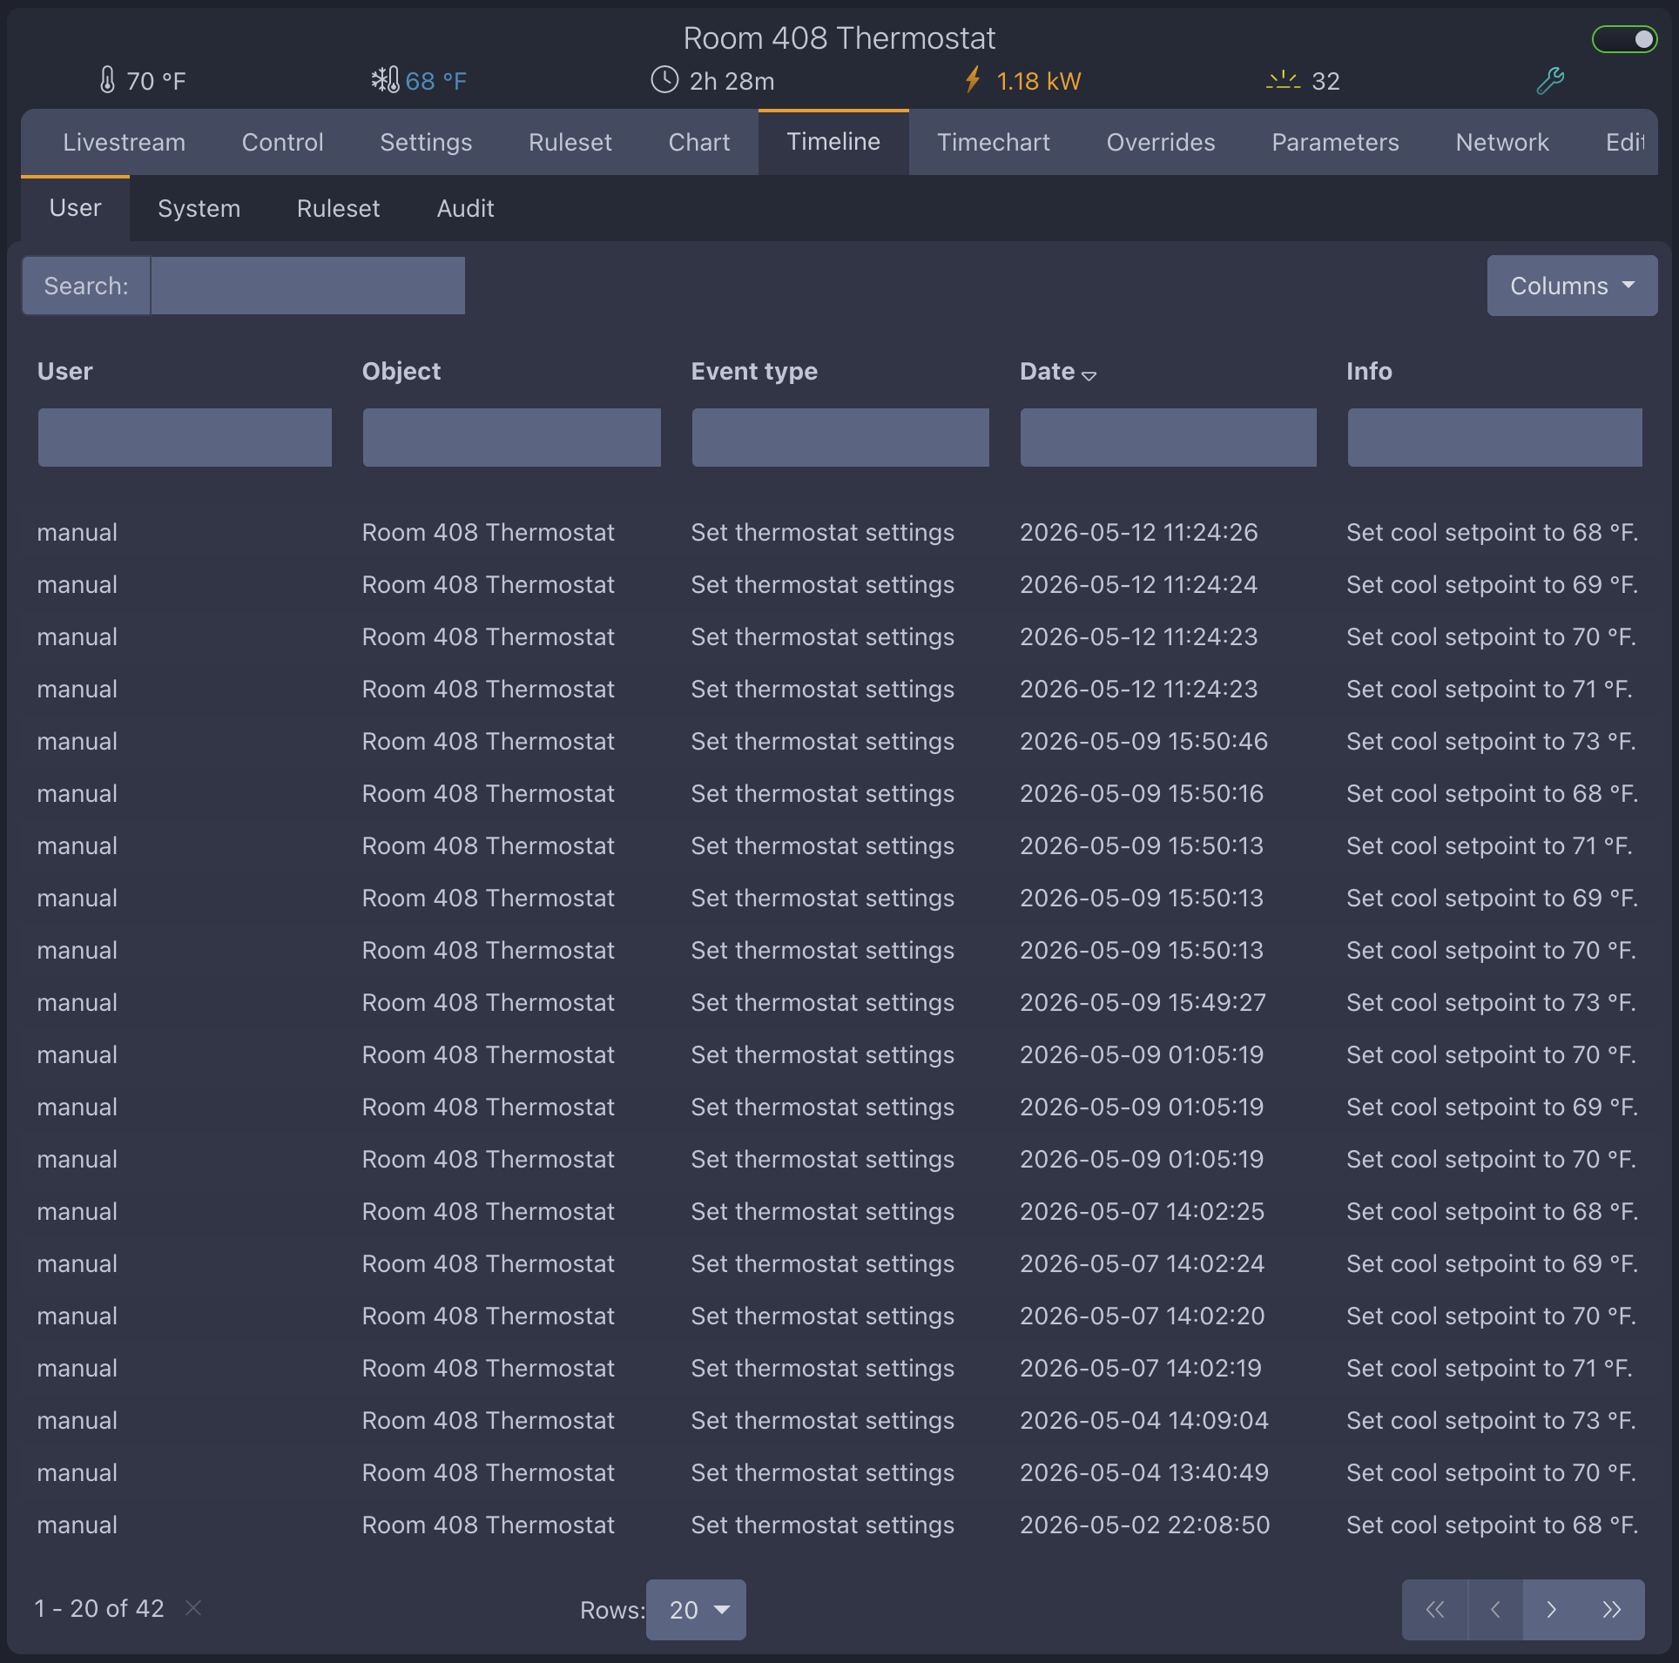
Task: Click the Object column filter box
Action: point(511,437)
